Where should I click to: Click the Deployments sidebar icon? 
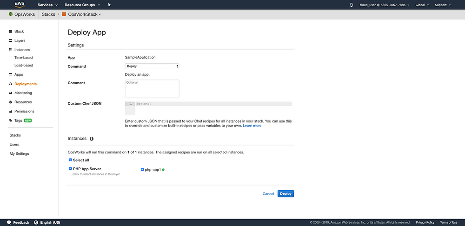tap(11, 84)
